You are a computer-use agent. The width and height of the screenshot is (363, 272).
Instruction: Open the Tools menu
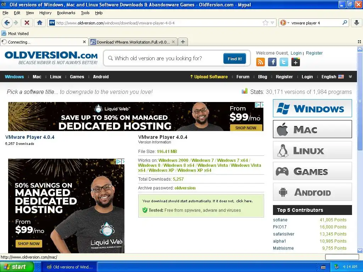click(x=85, y=13)
